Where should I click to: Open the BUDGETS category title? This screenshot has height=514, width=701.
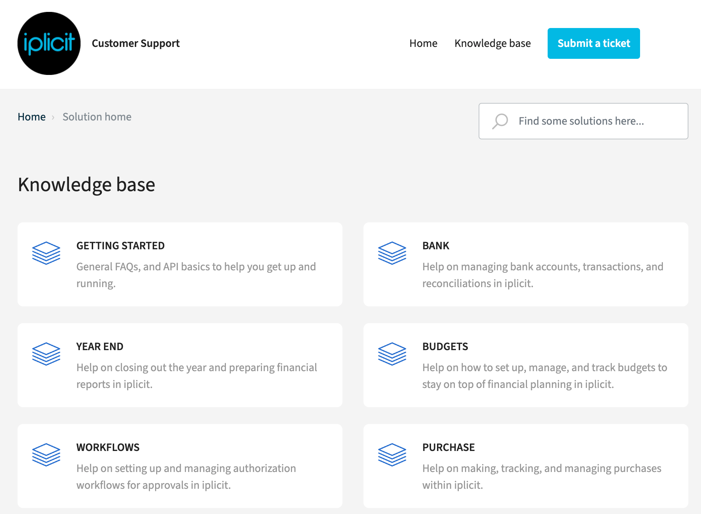tap(445, 347)
